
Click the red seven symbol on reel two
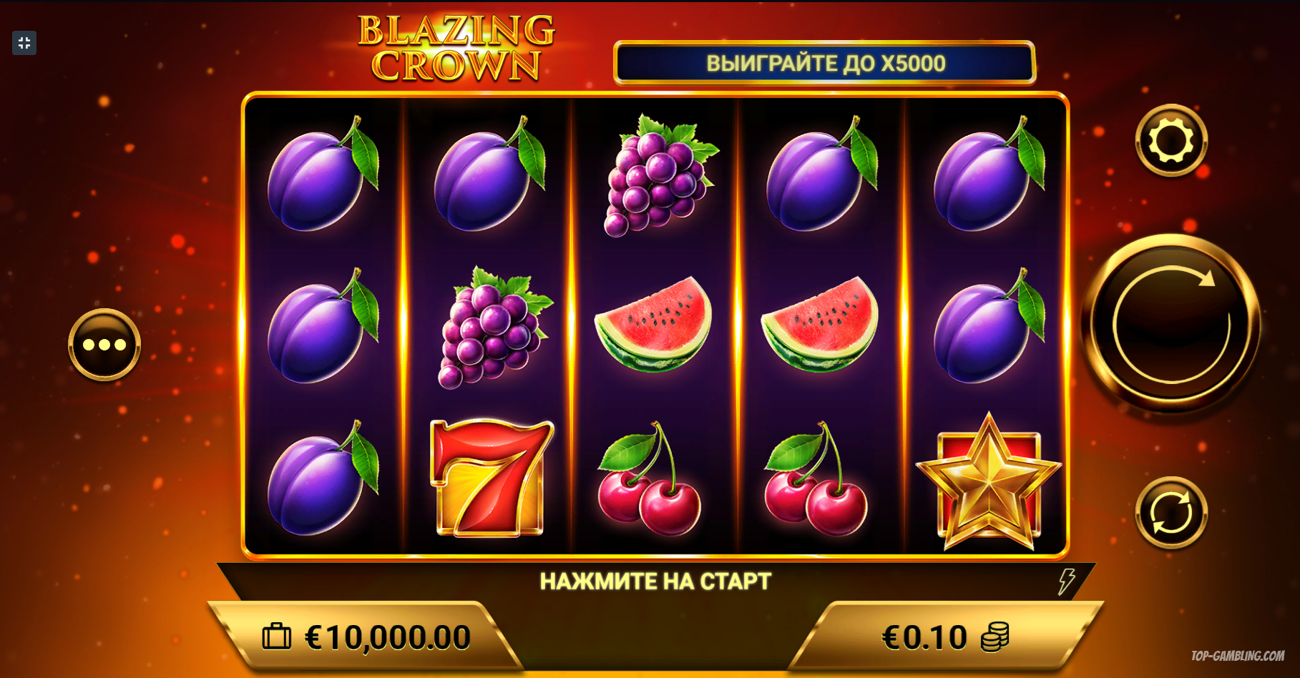point(492,478)
